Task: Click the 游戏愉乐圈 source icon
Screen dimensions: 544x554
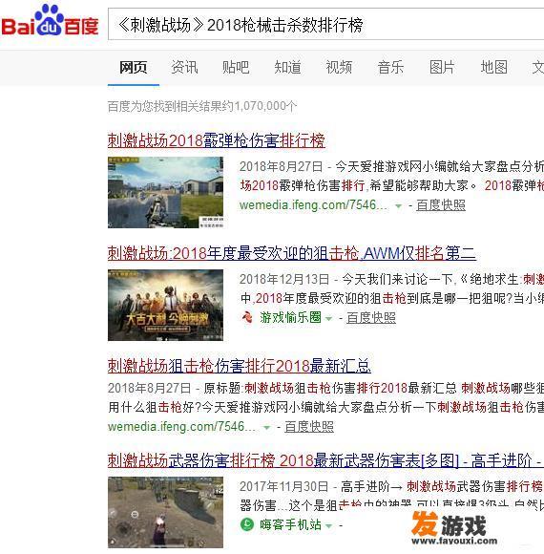Action: click(x=247, y=317)
